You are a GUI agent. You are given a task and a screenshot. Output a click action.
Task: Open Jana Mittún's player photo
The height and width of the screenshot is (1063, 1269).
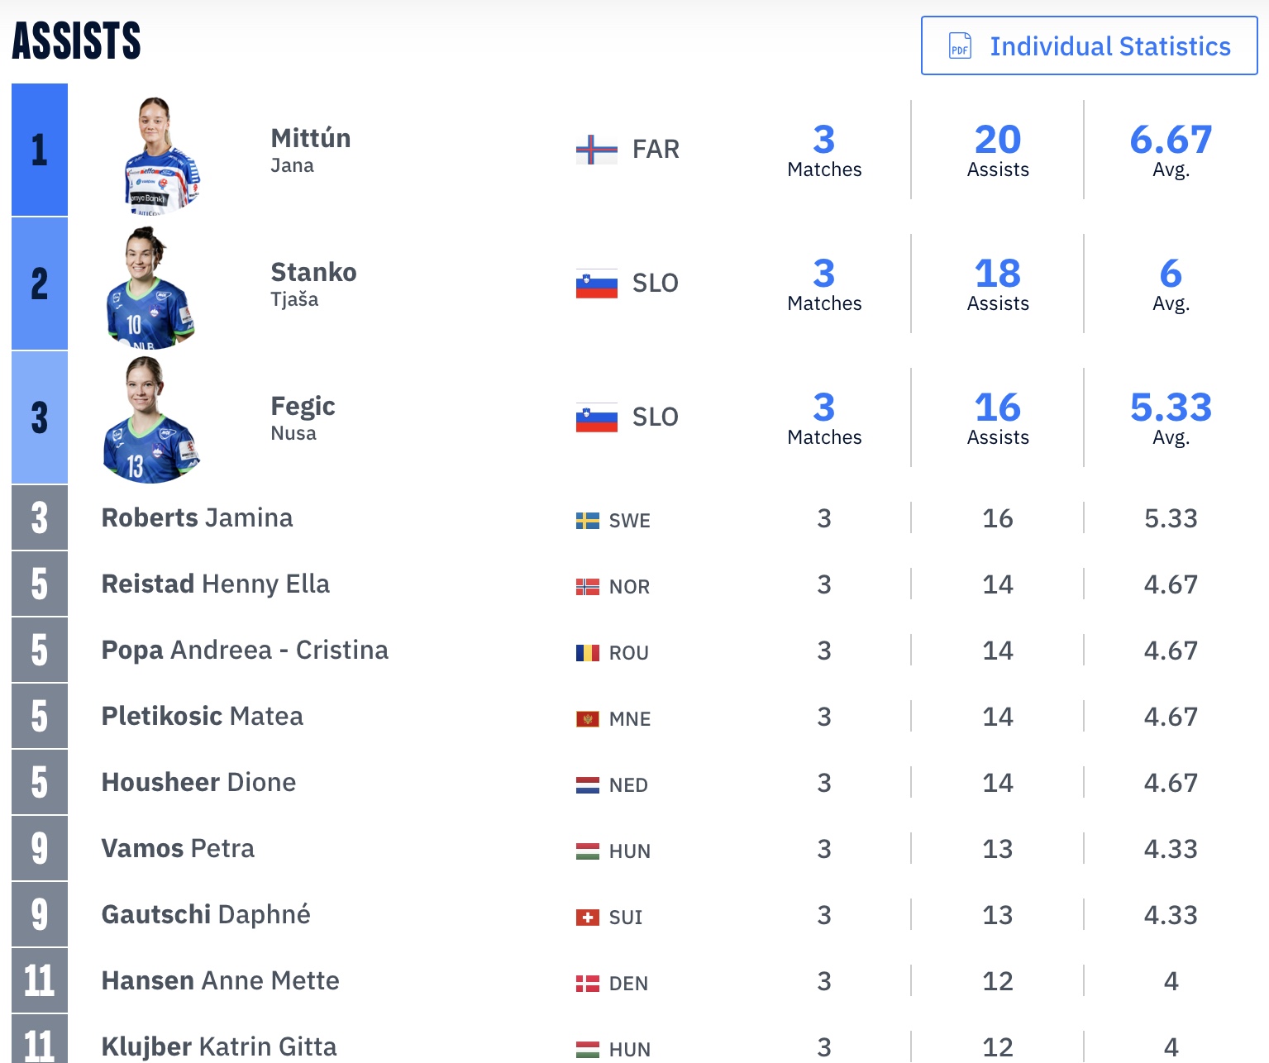click(x=160, y=155)
